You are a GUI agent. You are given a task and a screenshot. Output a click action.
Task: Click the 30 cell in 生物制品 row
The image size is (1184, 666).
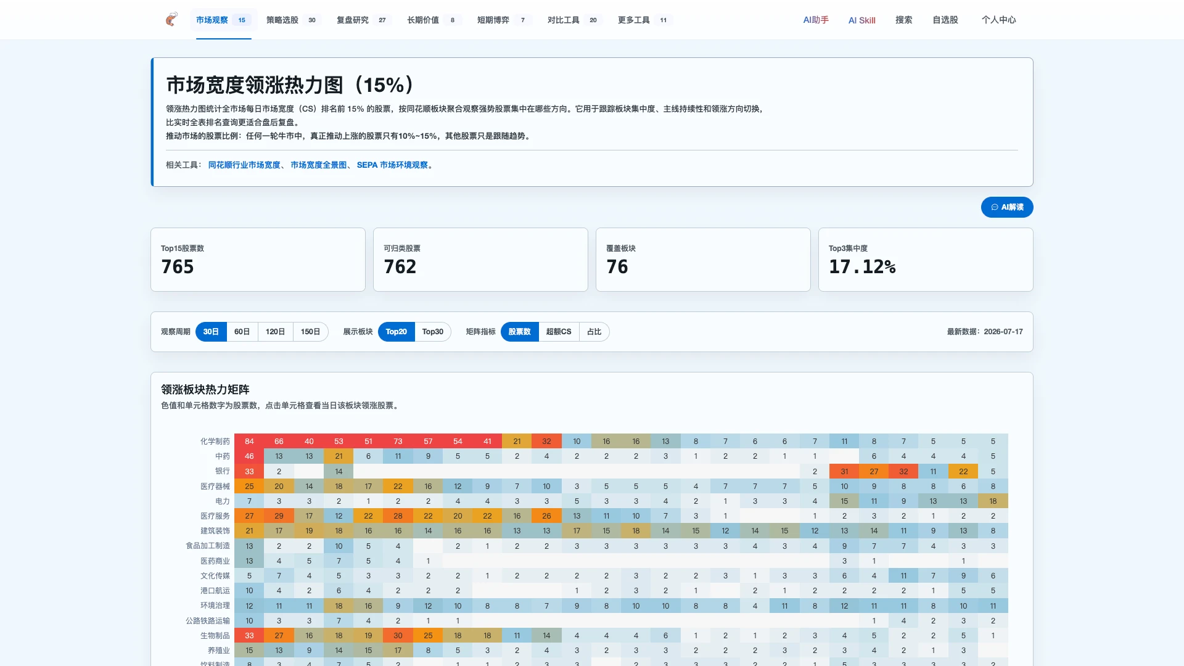(x=398, y=635)
